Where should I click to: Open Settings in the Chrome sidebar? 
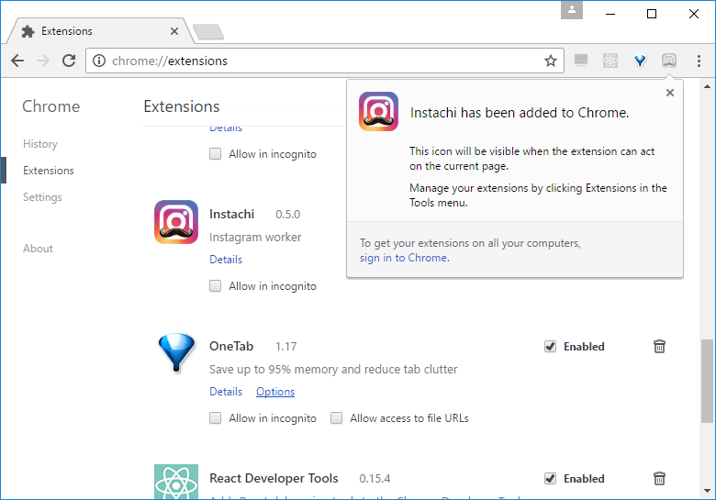coord(42,197)
